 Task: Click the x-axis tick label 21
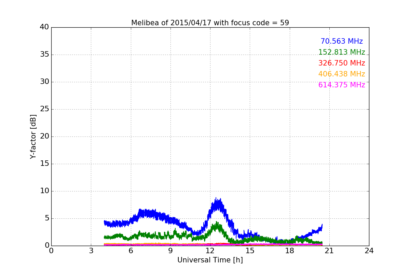click(329, 250)
